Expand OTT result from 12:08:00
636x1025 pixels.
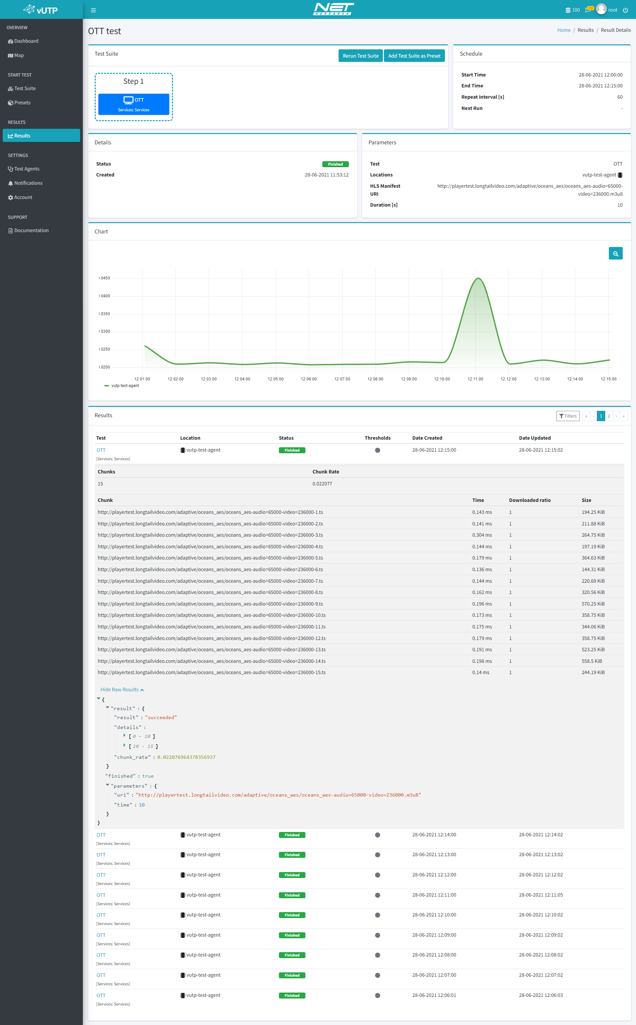coord(101,955)
